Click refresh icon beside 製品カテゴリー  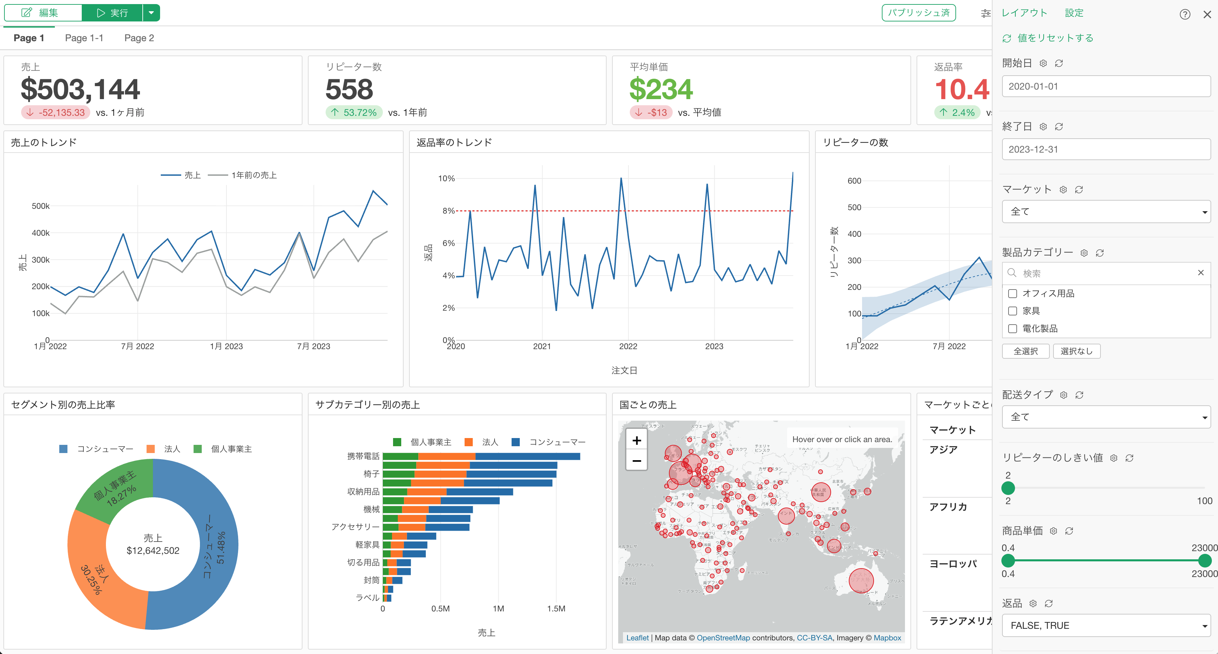[1100, 253]
